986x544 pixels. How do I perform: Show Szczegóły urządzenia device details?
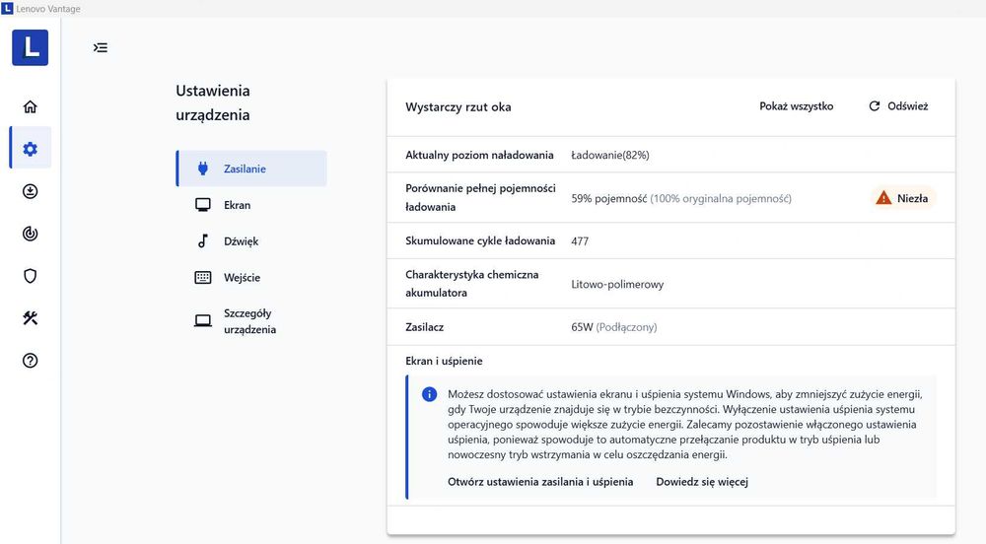249,321
